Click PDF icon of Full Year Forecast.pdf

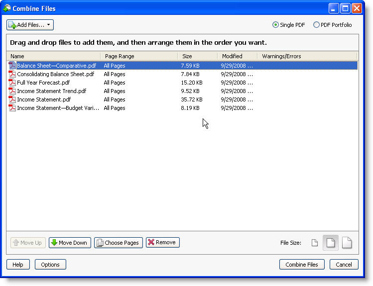[x=12, y=83]
